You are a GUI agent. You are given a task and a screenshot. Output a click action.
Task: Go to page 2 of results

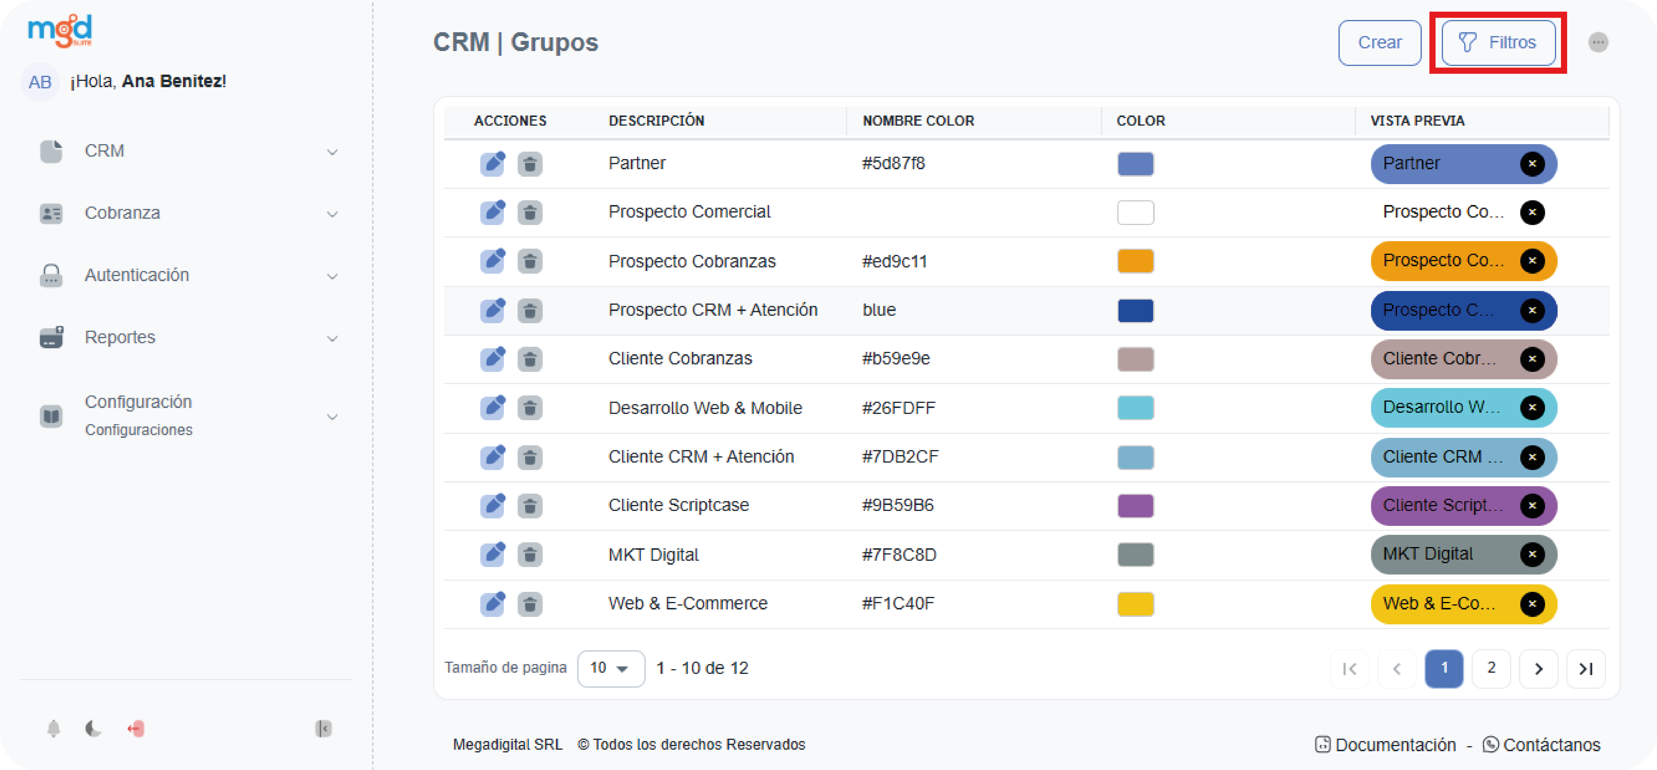pos(1490,668)
